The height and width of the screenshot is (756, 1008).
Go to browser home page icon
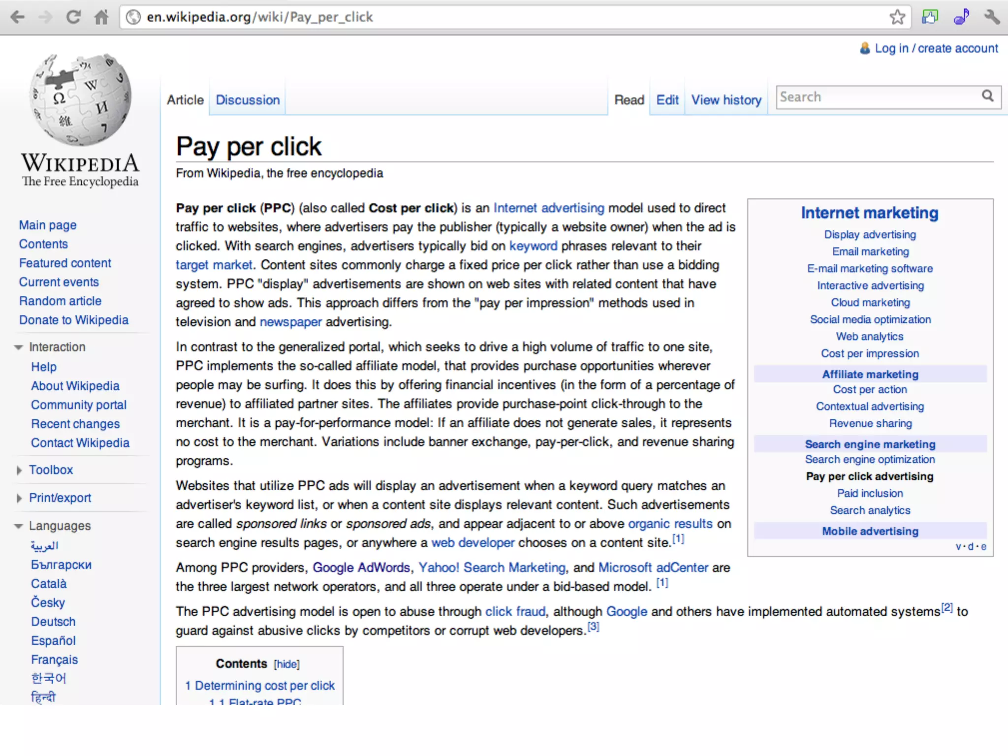point(101,18)
